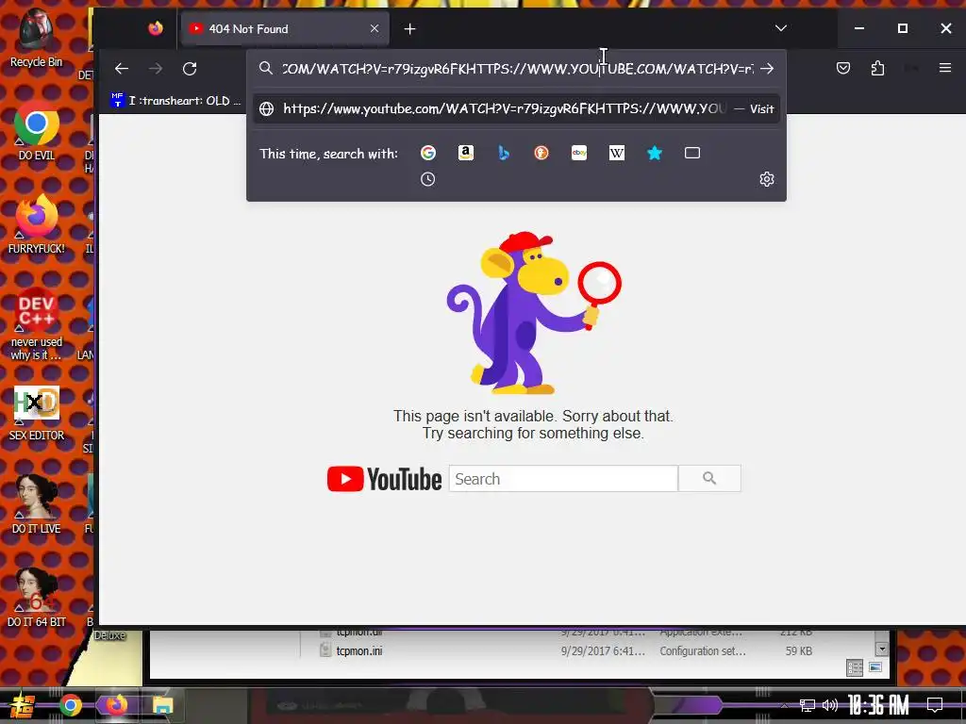Viewport: 966px width, 724px height.
Task: Search this time with Bing
Action: pyautogui.click(x=504, y=153)
